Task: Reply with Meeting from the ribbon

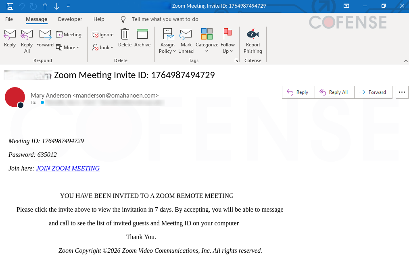Action: point(69,34)
